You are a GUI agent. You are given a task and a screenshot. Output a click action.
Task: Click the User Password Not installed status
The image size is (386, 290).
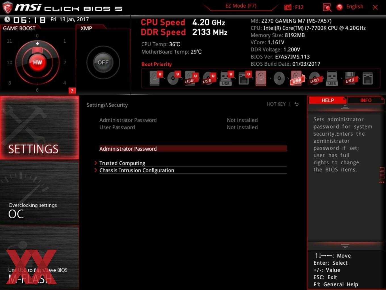pyautogui.click(x=242, y=127)
